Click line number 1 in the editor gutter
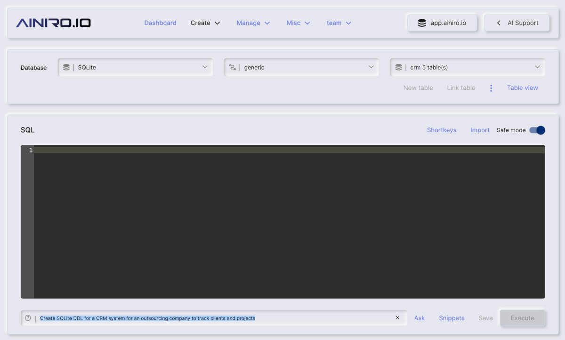 pyautogui.click(x=31, y=150)
